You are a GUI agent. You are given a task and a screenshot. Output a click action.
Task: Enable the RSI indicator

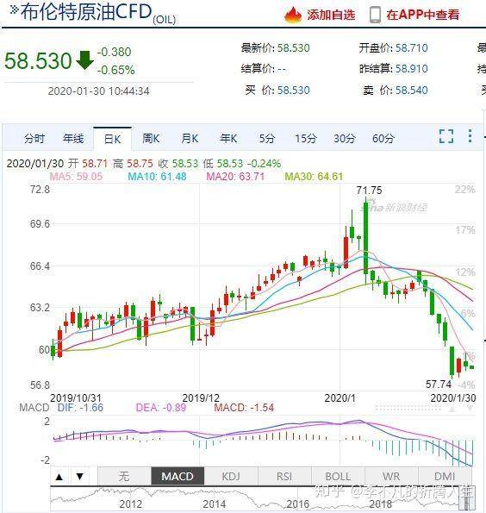click(x=284, y=476)
